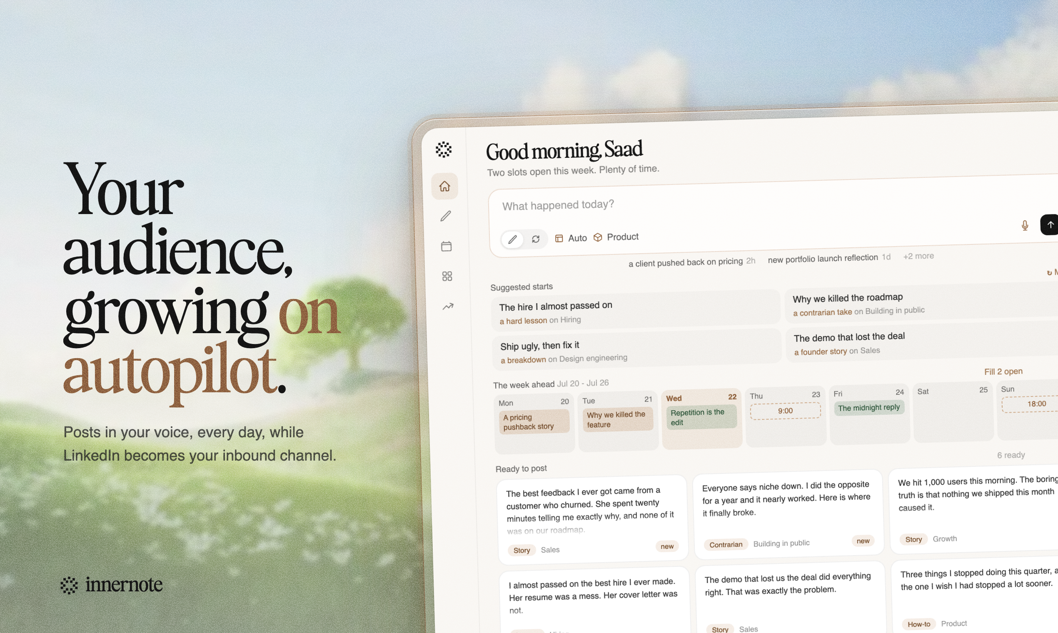Image resolution: width=1058 pixels, height=633 pixels.
Task: Open the Product topic selector
Action: [616, 237]
